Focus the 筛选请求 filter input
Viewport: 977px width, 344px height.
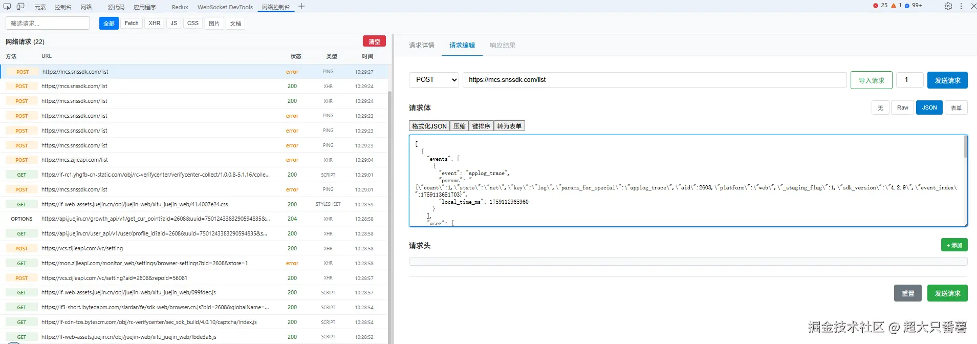pyautogui.click(x=48, y=23)
